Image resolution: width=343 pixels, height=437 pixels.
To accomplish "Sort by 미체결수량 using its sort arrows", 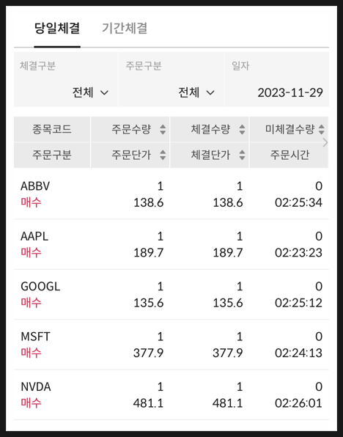I will (321, 129).
